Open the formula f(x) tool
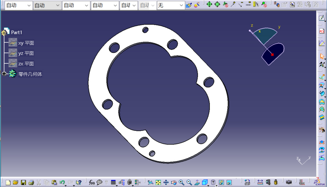This screenshot has width=327, height=187. [92, 182]
